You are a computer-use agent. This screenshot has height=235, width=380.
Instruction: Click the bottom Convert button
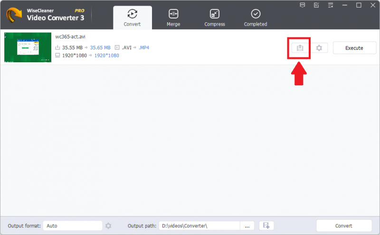pos(344,226)
